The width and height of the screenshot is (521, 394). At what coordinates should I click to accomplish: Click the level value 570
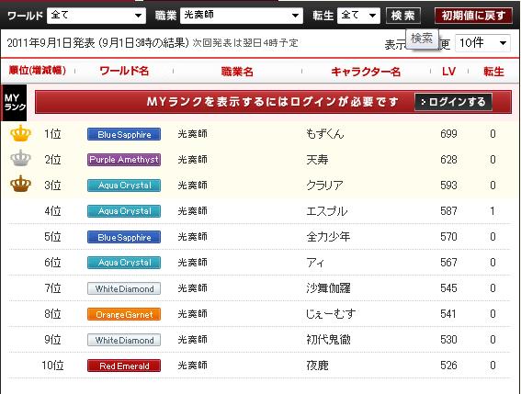(448, 237)
